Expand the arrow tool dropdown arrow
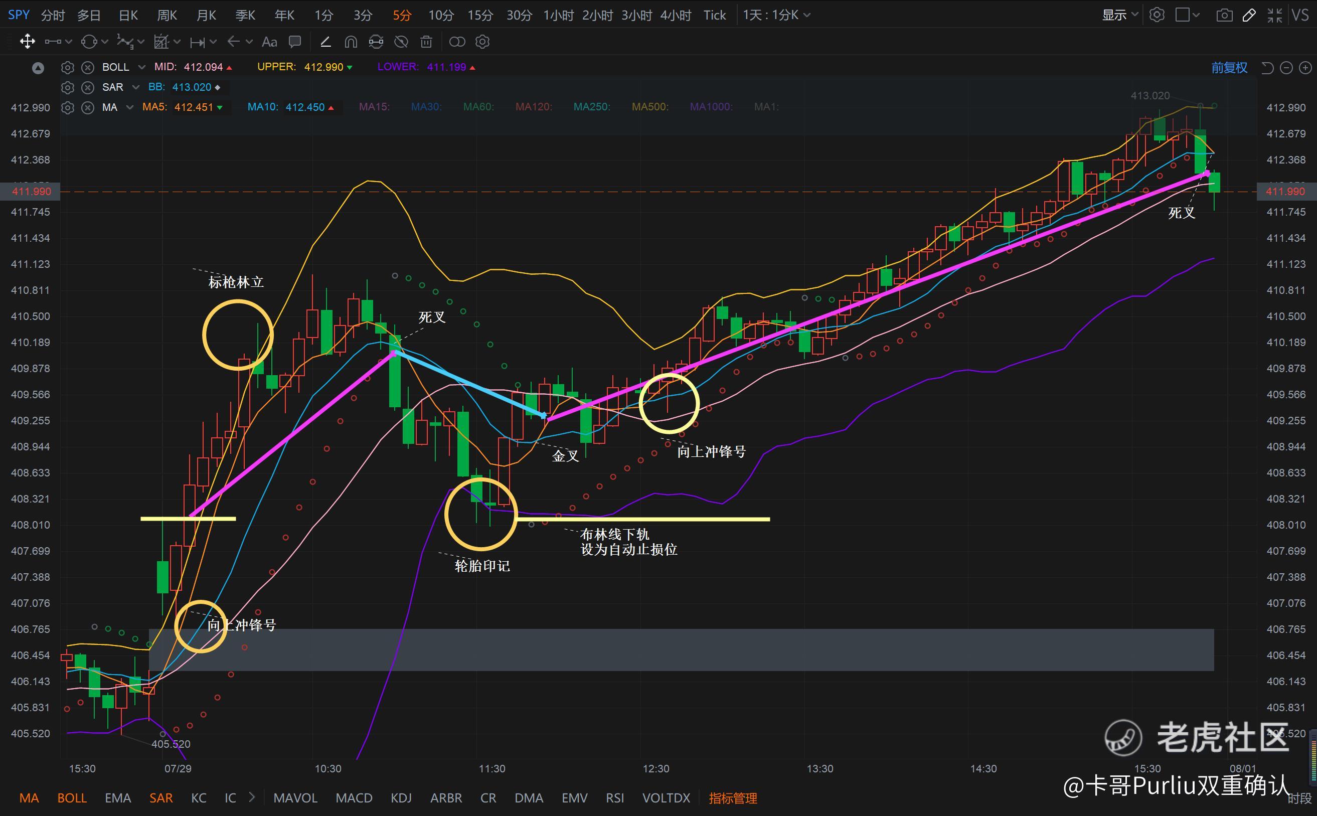Image resolution: width=1317 pixels, height=816 pixels. click(x=249, y=42)
